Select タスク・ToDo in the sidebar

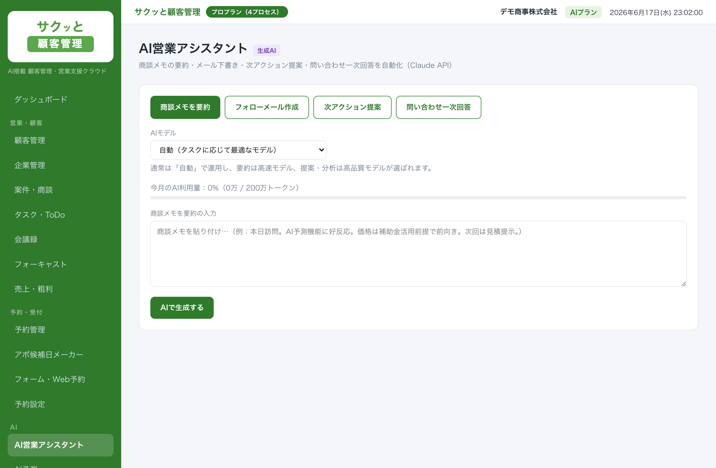click(x=61, y=215)
